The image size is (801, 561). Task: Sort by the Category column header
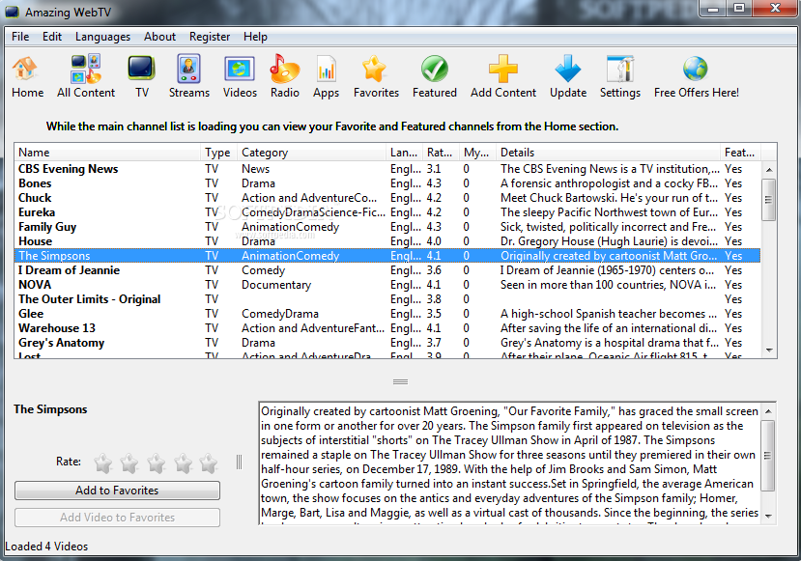tap(312, 153)
